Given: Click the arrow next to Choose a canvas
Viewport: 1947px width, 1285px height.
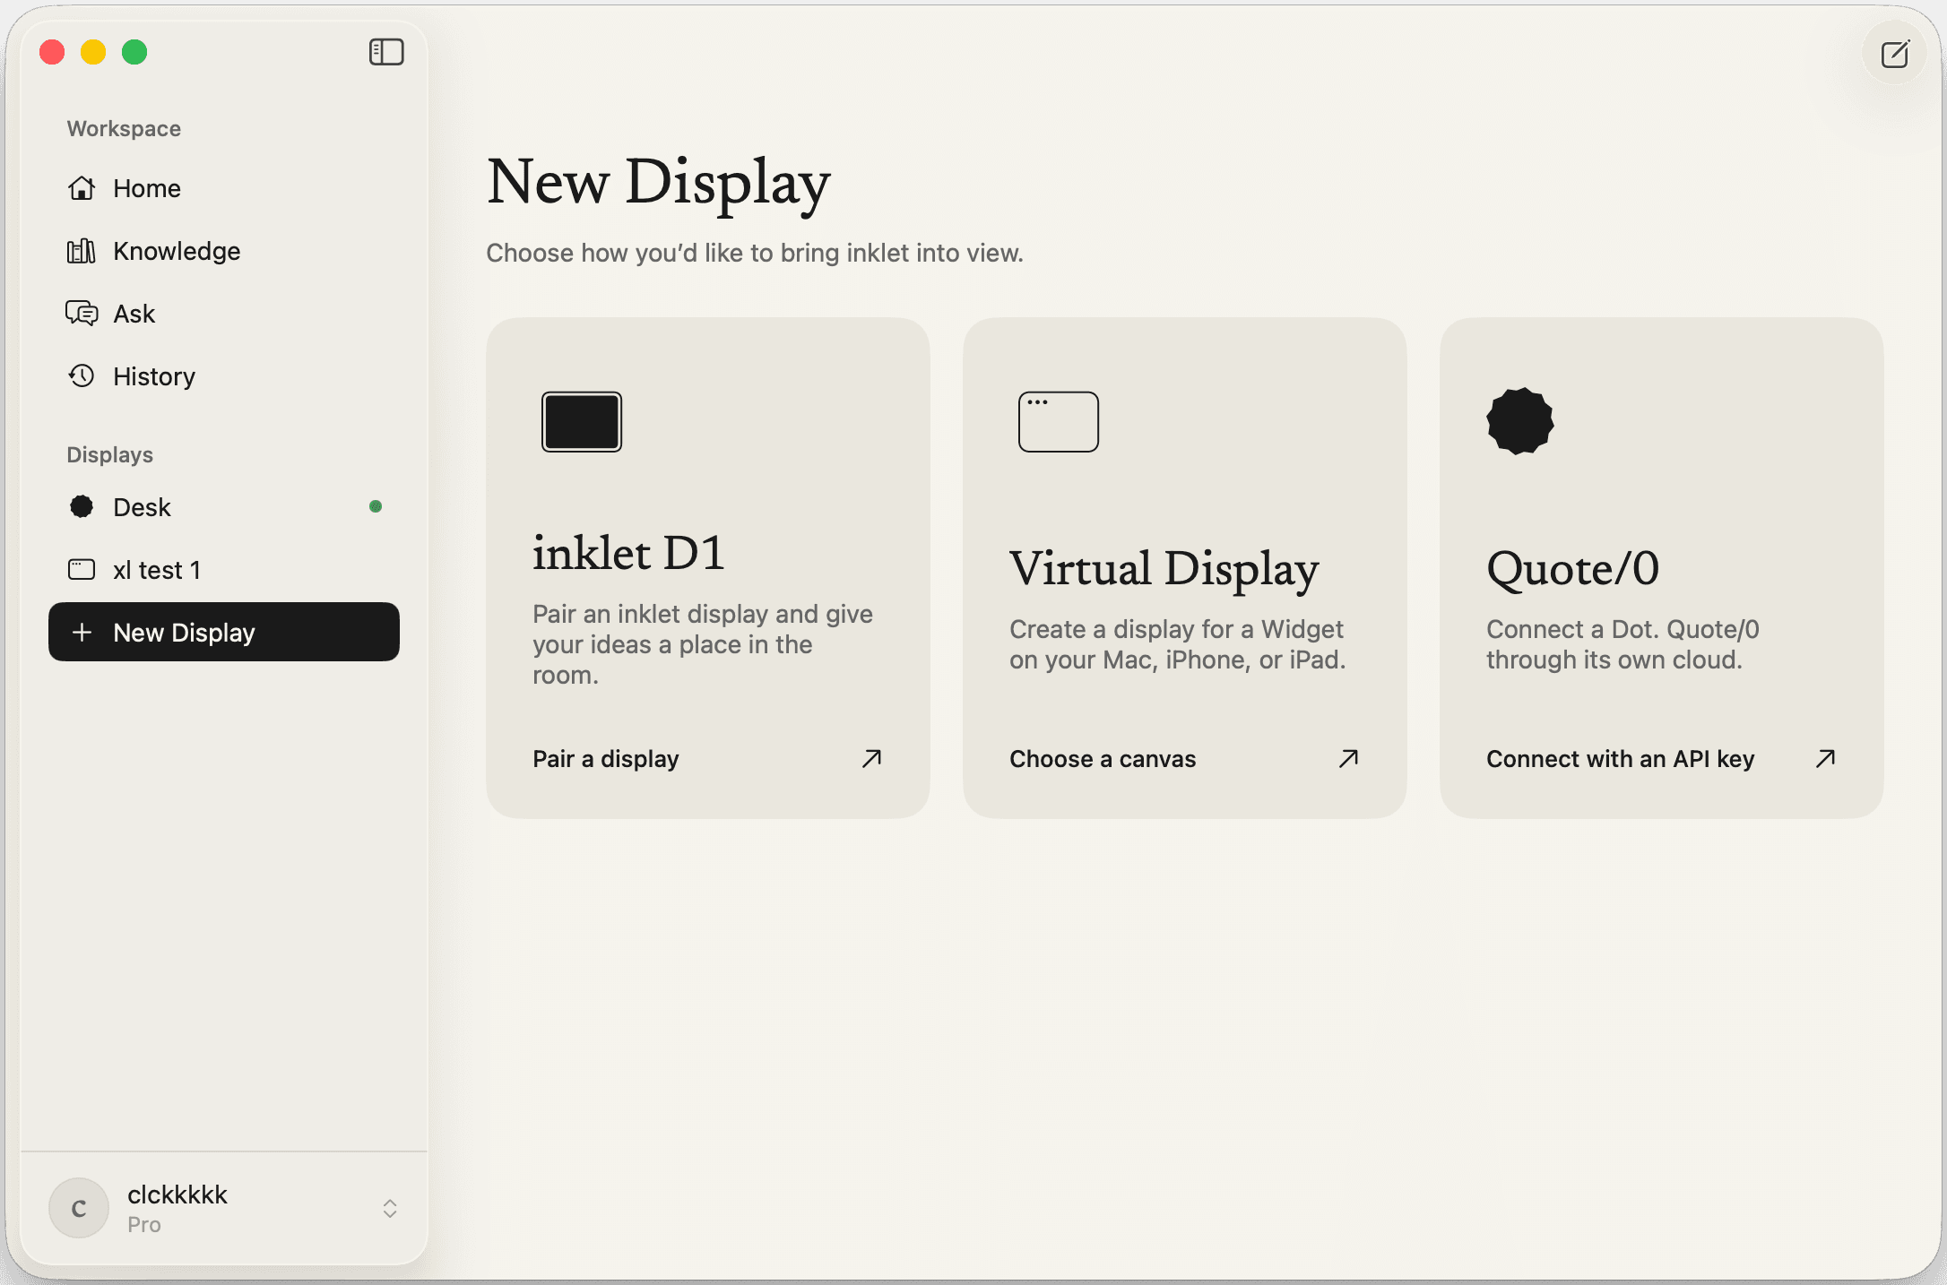Looking at the screenshot, I should [1349, 759].
